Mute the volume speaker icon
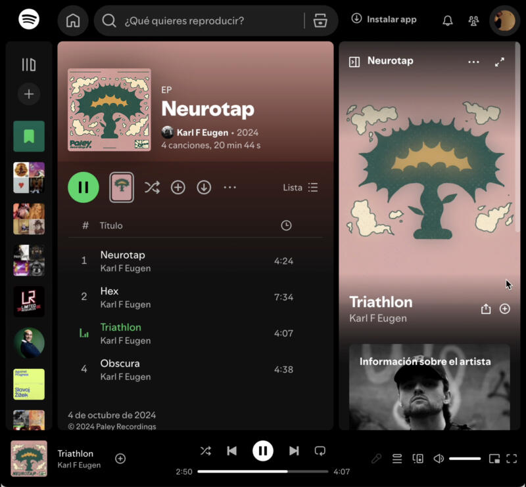 coord(439,459)
